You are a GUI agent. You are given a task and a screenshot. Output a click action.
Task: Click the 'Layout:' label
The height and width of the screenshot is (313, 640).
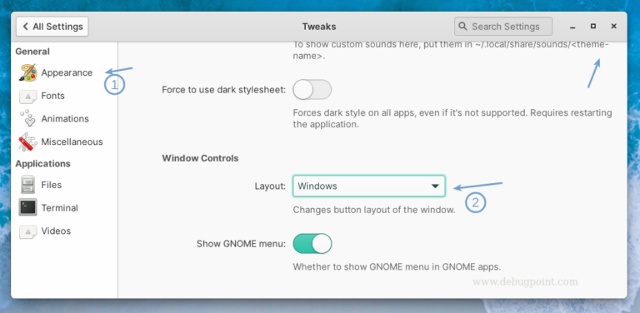[x=270, y=186]
